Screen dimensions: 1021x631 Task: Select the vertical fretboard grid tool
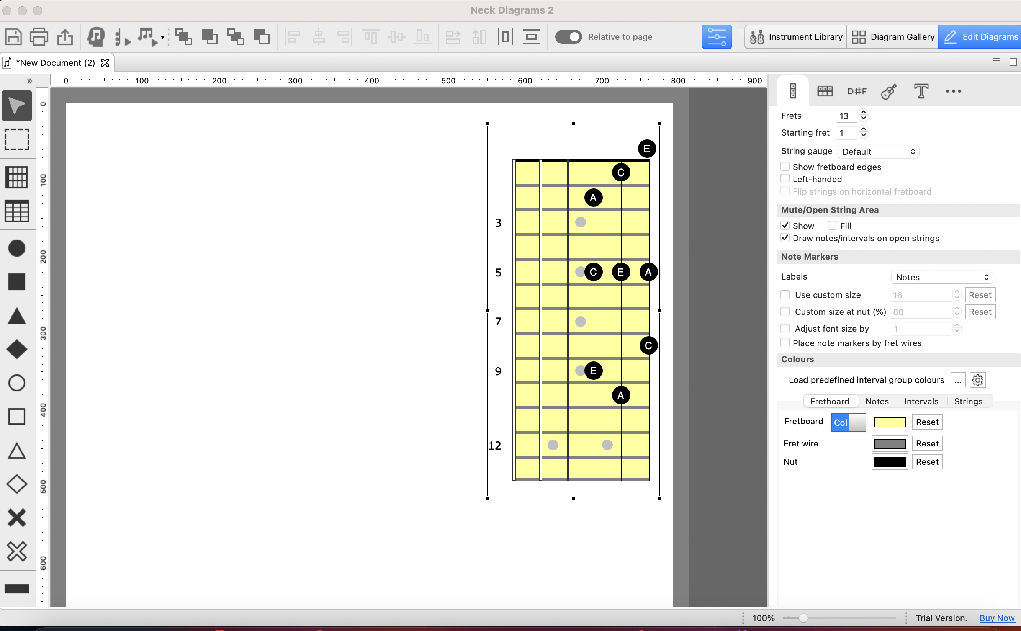tap(17, 177)
